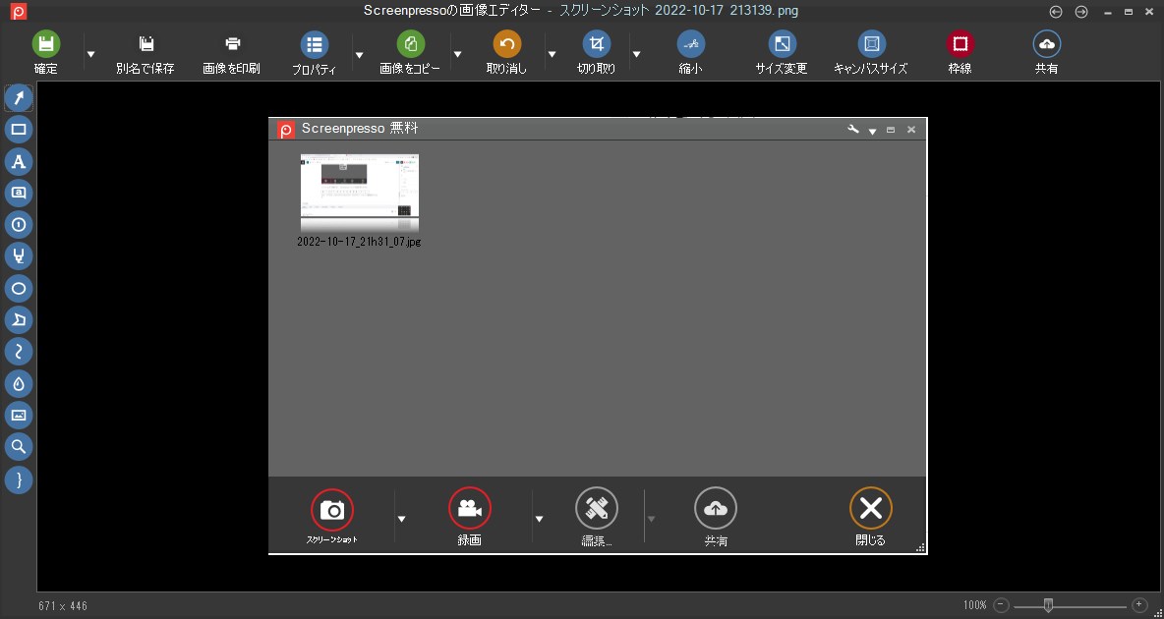1164x619 pixels.
Task: Expand the dropdown arrow beside 切り取り
Action: (x=636, y=54)
